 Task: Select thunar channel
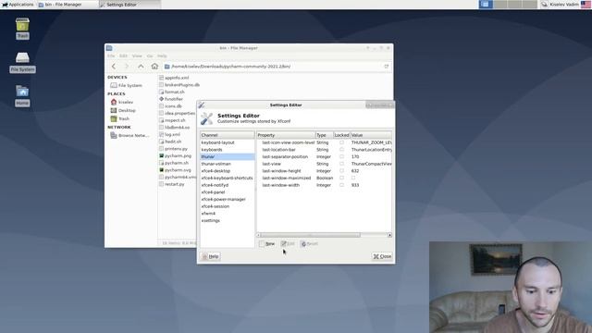(228, 156)
